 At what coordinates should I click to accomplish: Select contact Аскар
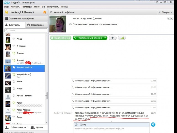click(24, 118)
